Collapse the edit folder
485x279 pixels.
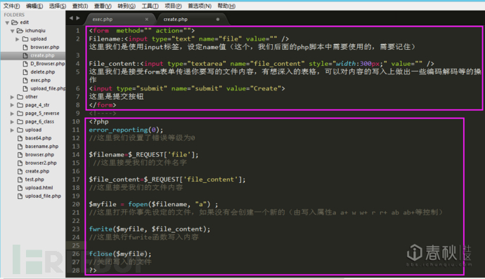[x=7, y=22]
